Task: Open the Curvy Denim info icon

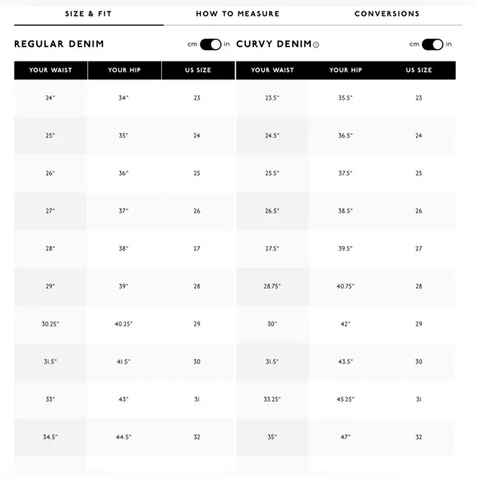Action: tap(316, 45)
